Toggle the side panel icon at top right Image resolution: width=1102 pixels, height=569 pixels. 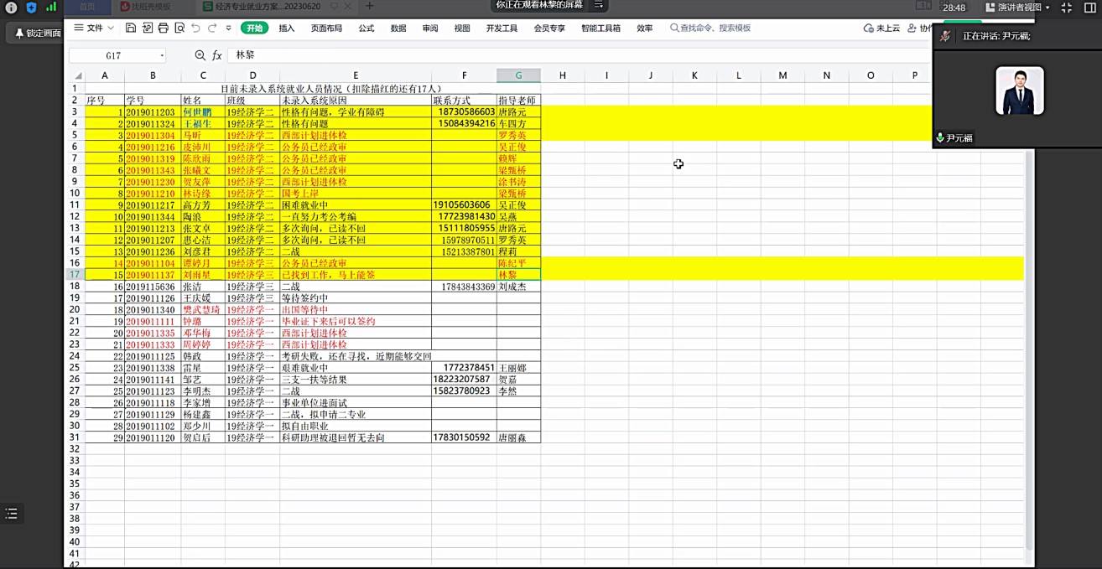(1089, 8)
